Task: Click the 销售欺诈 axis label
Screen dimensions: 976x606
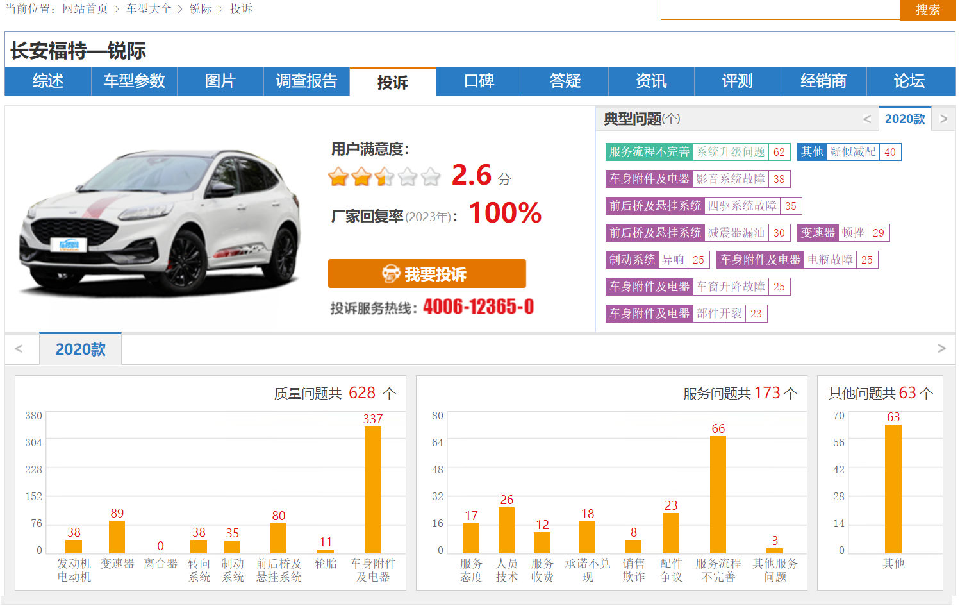Action: 634,570
